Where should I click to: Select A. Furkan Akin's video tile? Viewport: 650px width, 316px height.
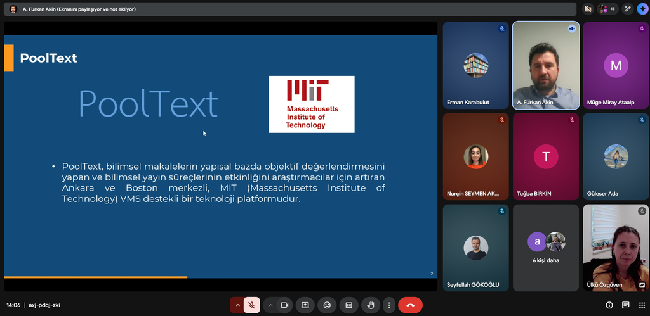[x=546, y=65]
